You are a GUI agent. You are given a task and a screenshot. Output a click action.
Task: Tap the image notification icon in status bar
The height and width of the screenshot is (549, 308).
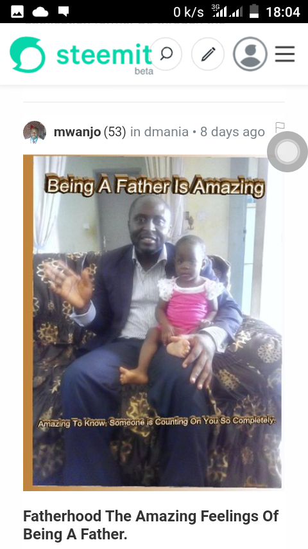pos(17,12)
